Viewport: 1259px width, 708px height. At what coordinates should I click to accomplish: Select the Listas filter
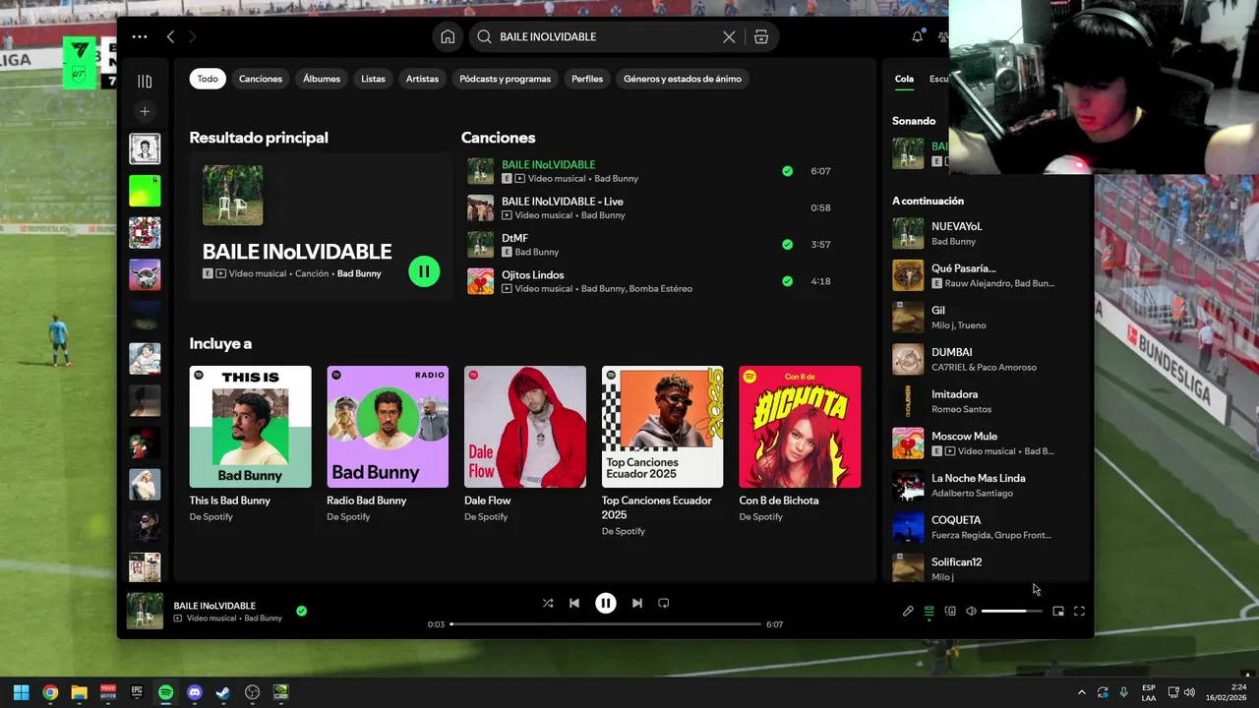pos(373,79)
